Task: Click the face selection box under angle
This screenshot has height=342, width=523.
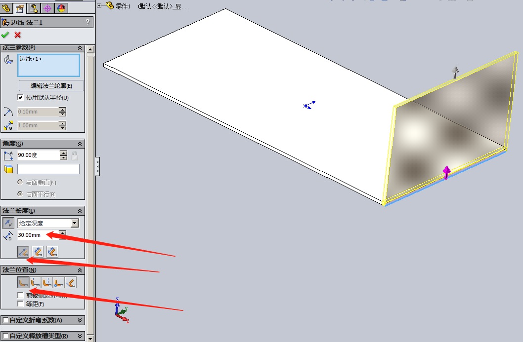Action: pyautogui.click(x=48, y=169)
